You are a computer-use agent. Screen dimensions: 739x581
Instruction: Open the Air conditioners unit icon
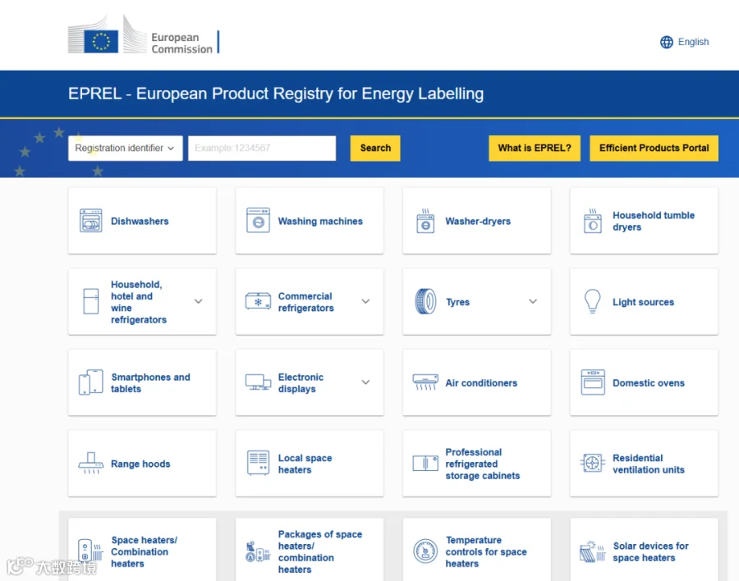point(425,382)
